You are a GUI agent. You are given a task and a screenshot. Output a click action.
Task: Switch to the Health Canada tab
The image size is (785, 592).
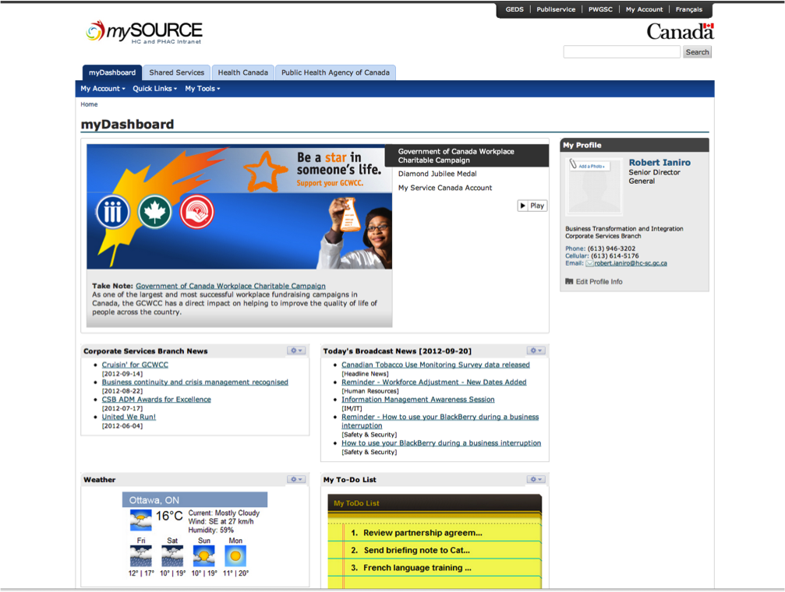pos(242,72)
